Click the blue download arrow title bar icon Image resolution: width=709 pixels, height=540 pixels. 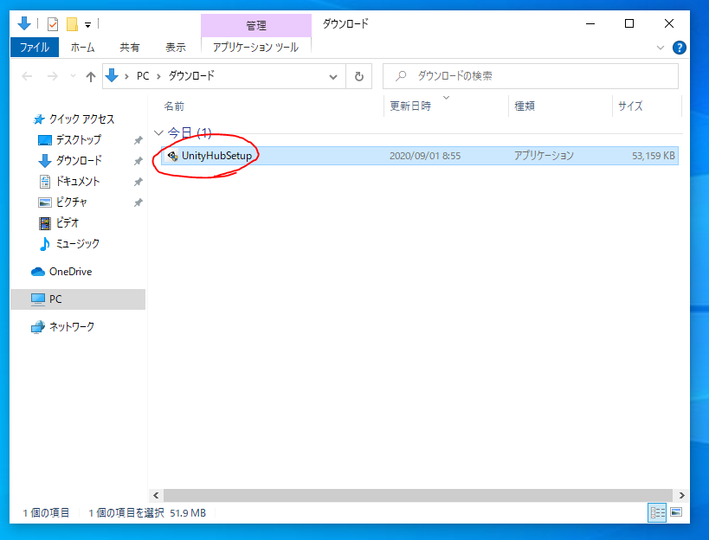pyautogui.click(x=24, y=23)
